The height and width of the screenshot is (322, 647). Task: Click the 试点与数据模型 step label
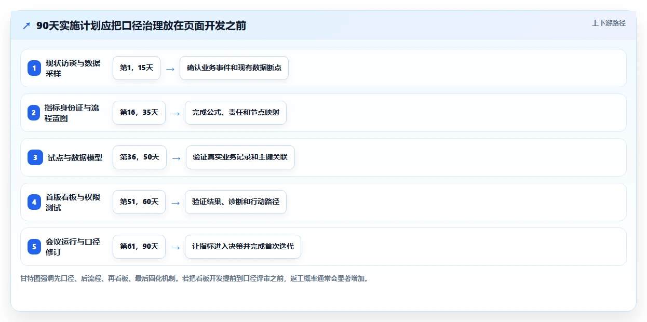coord(75,157)
